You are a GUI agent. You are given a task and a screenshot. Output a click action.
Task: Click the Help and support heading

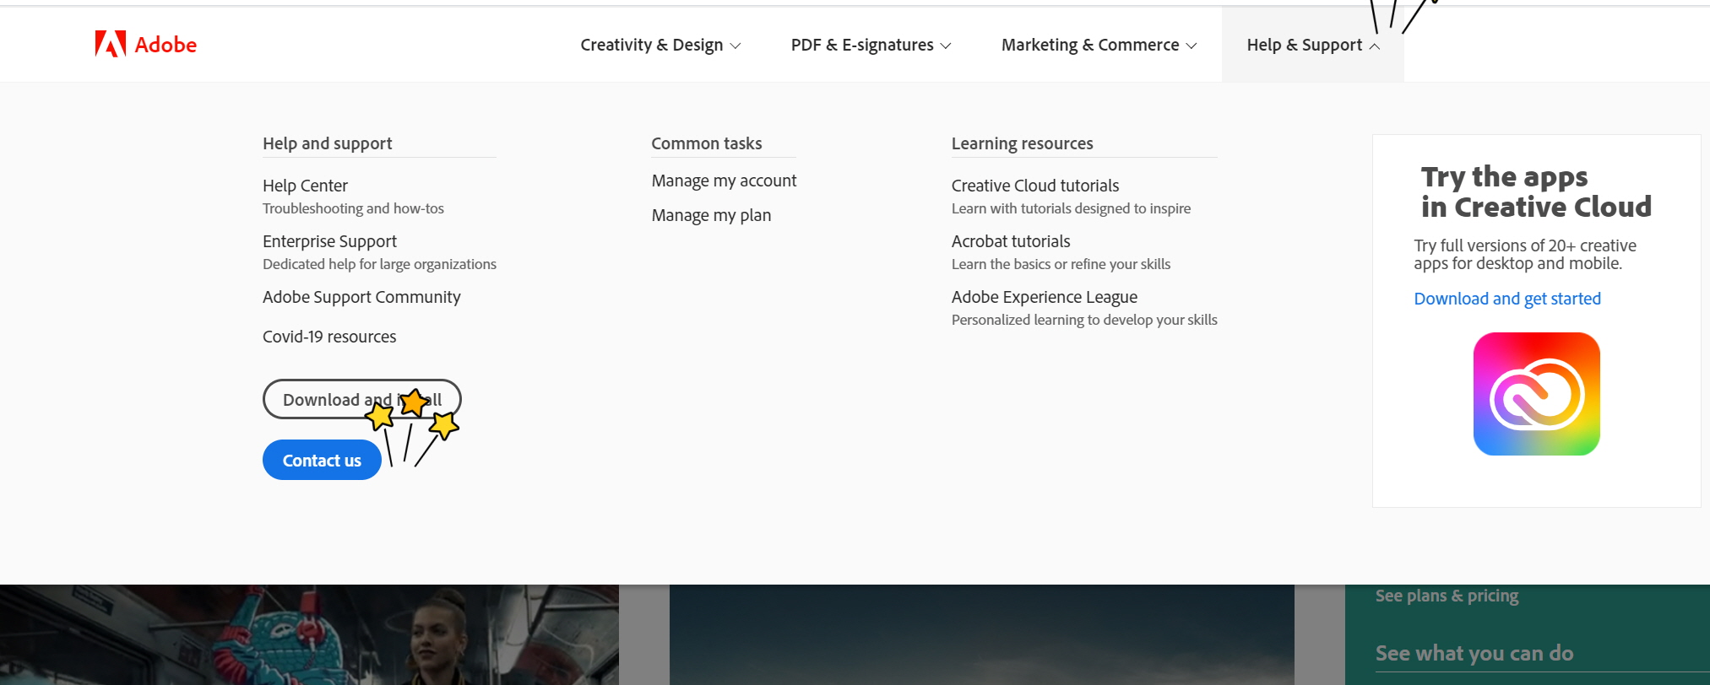coord(328,143)
